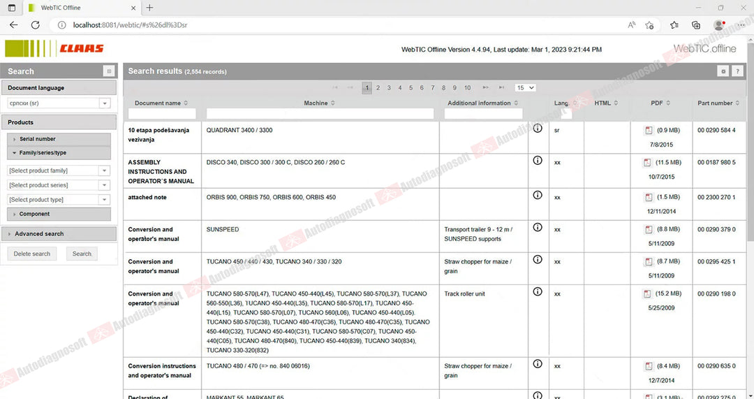Go to results page 10
754x399 pixels.
tap(467, 87)
